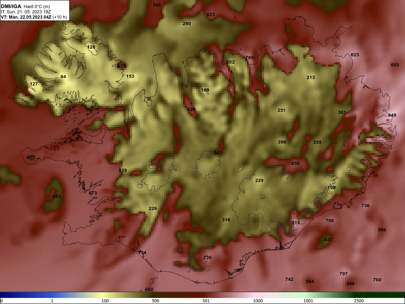
Task: Pick the legend label 1000
Action: tap(258, 301)
